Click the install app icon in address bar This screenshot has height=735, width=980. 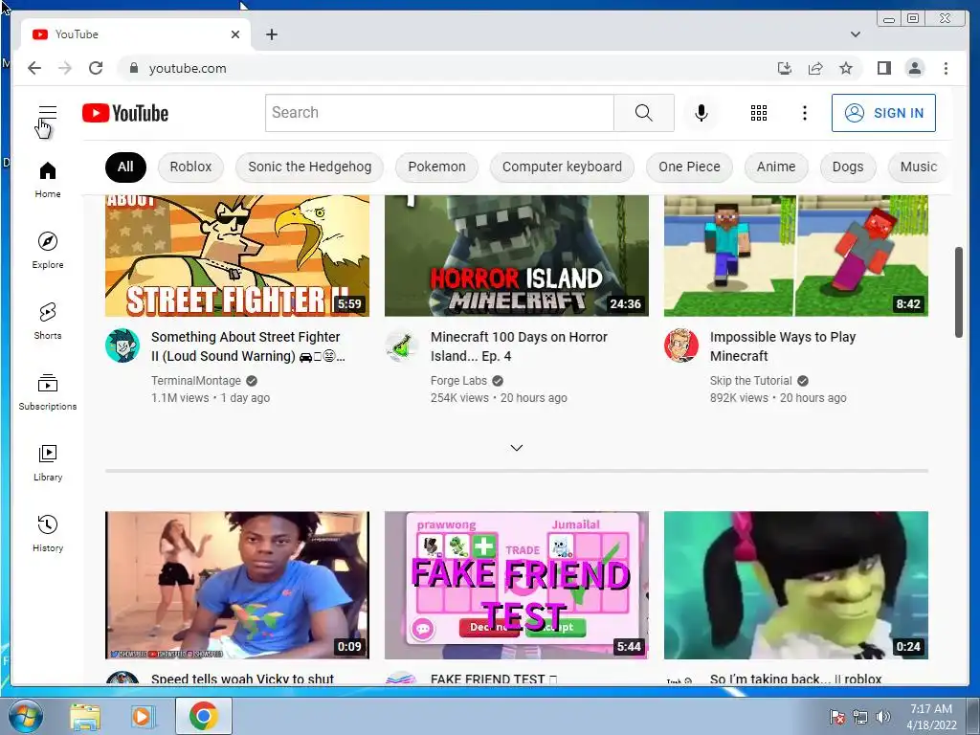pyautogui.click(x=785, y=68)
